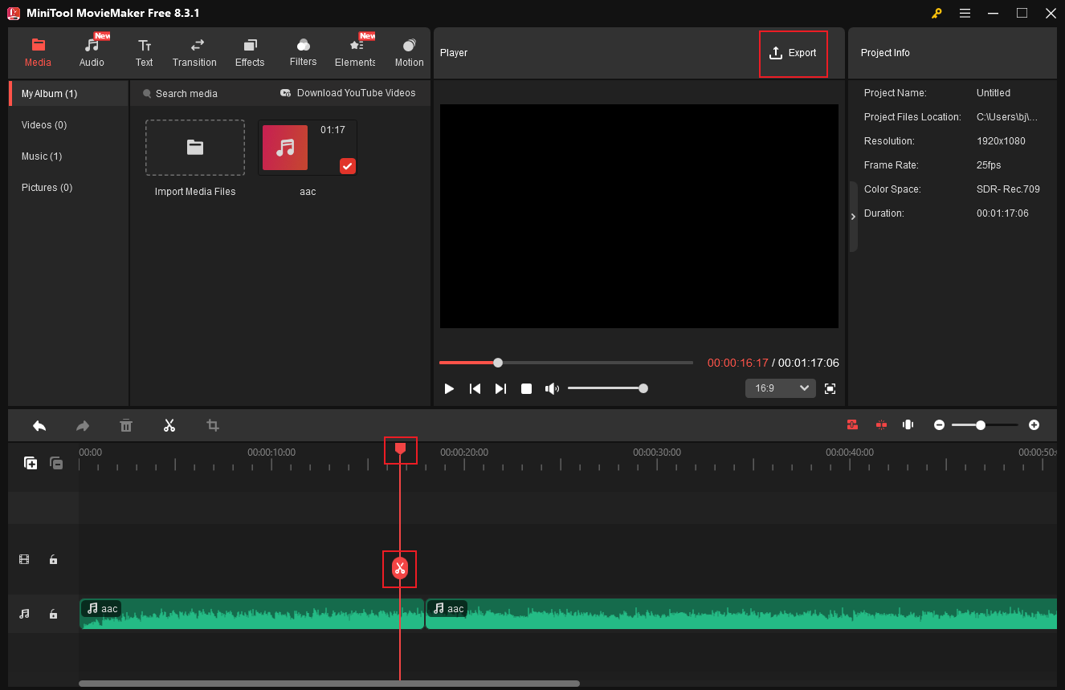
Task: Stop playback in the player
Action: [x=526, y=388]
